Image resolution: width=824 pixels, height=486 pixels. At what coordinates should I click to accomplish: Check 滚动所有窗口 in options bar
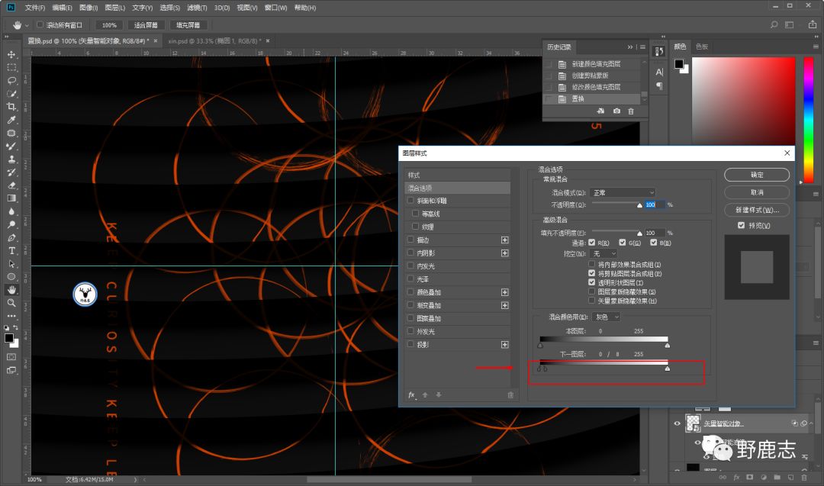(40, 24)
